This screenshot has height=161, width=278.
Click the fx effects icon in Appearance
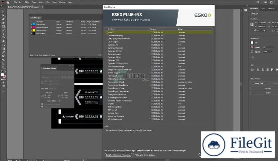(x=252, y=57)
